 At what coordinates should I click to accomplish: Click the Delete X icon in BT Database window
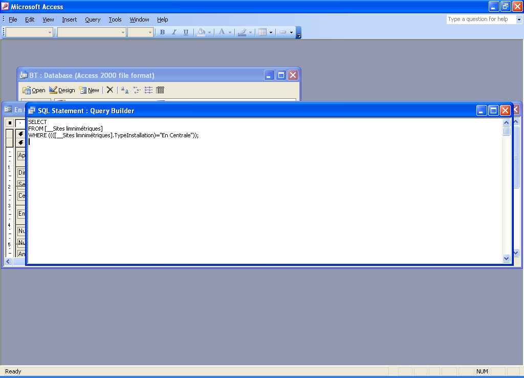110,90
